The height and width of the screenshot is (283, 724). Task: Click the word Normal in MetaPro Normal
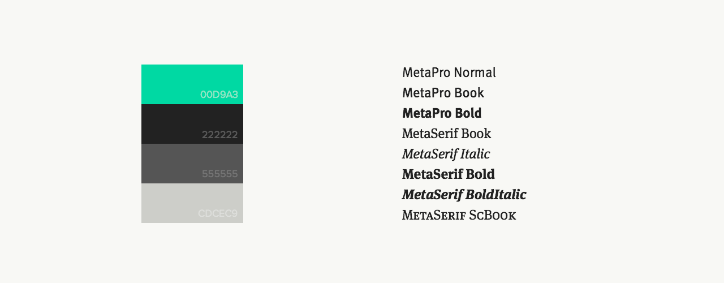tap(475, 72)
